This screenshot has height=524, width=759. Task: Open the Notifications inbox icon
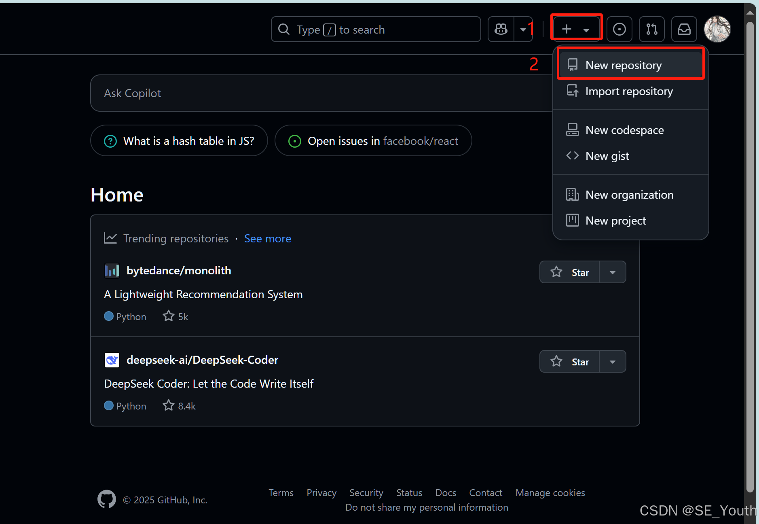(x=684, y=29)
